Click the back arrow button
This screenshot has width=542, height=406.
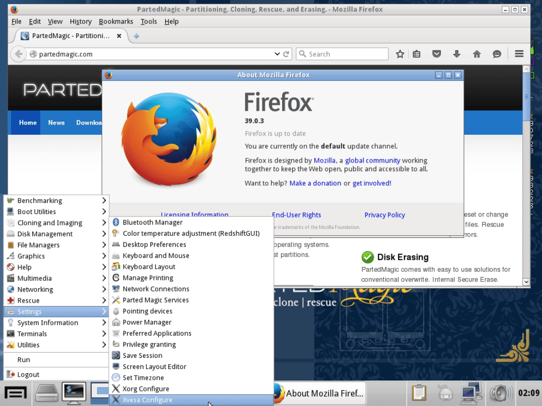[x=19, y=54]
